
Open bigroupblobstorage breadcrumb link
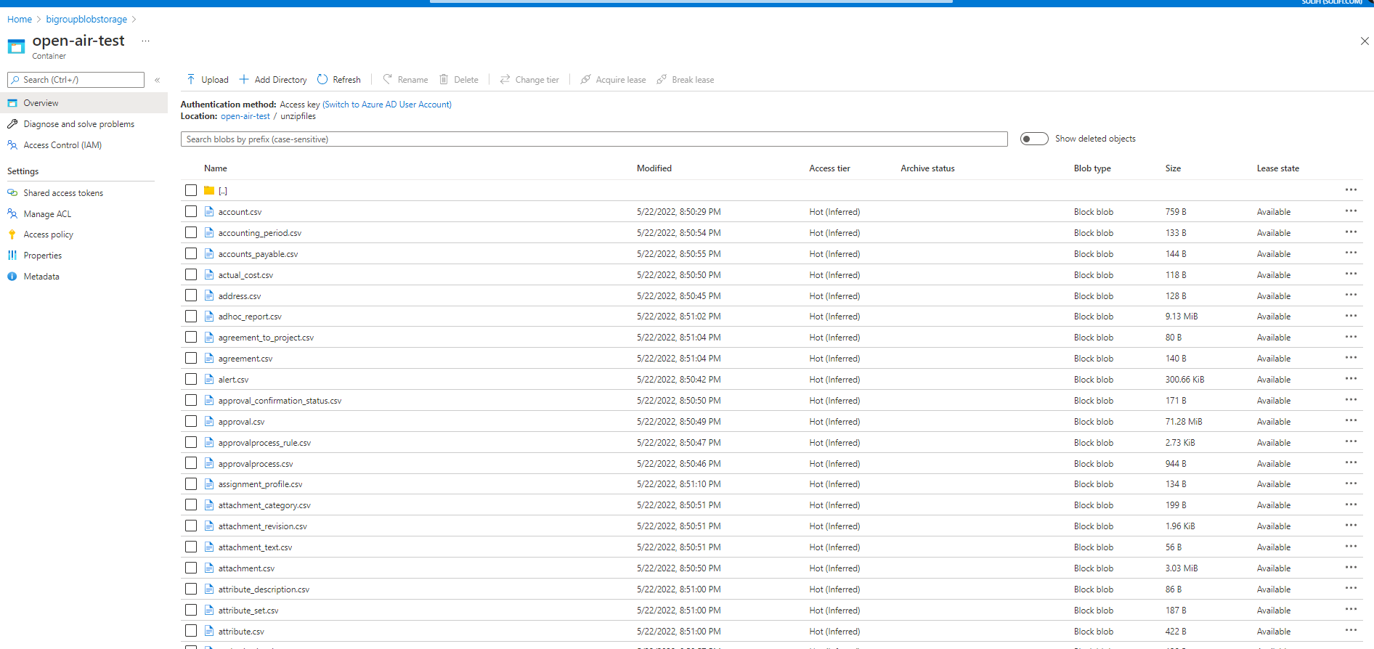[86, 20]
